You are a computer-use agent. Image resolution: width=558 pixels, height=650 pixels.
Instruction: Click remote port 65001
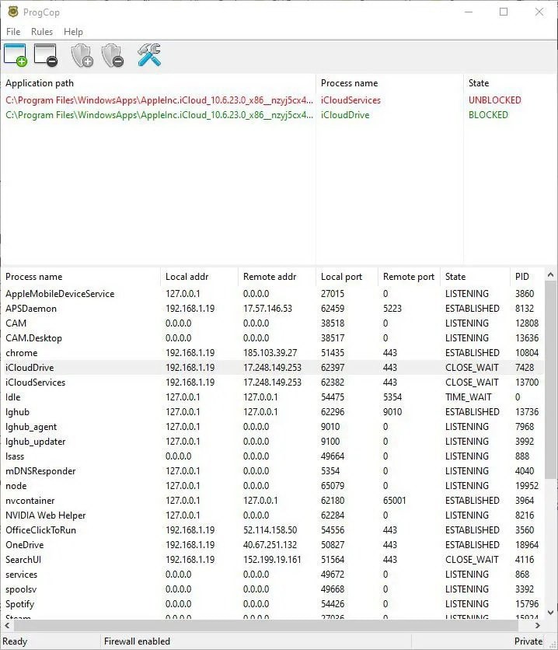tap(394, 501)
